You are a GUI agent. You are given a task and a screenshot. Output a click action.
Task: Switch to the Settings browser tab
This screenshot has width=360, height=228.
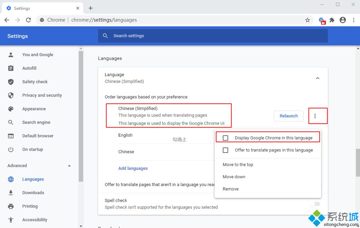[x=43, y=8]
